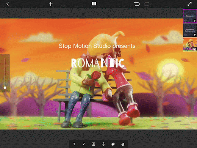The width and height of the screenshot is (197, 148).
Task: Undo the last action
Action: [x=137, y=4]
